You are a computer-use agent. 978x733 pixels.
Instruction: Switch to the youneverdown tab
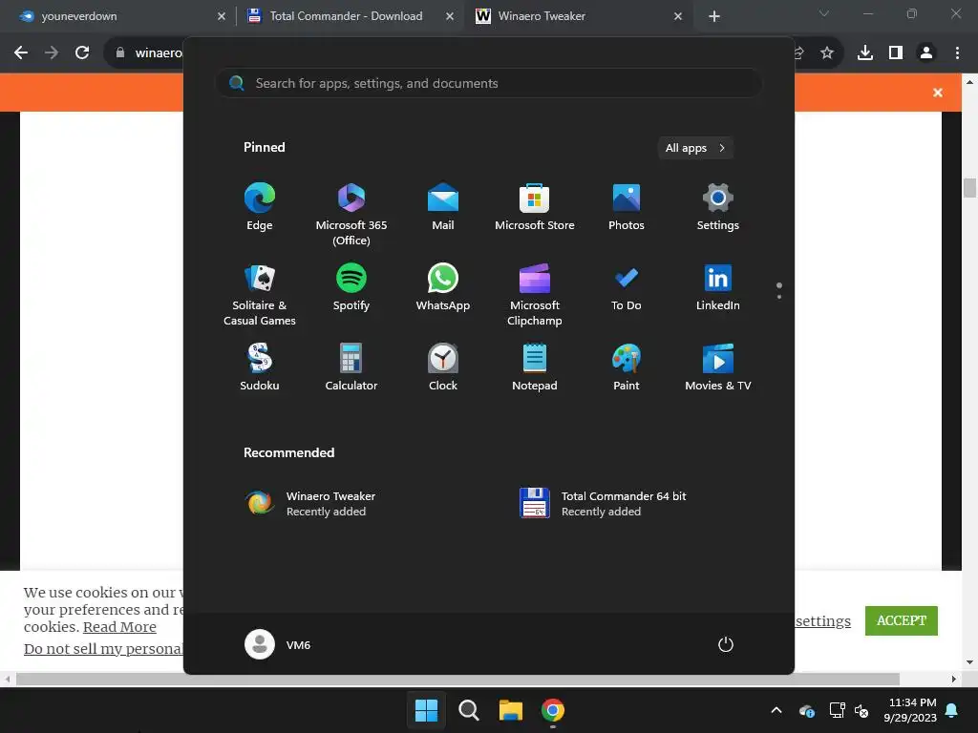117,16
